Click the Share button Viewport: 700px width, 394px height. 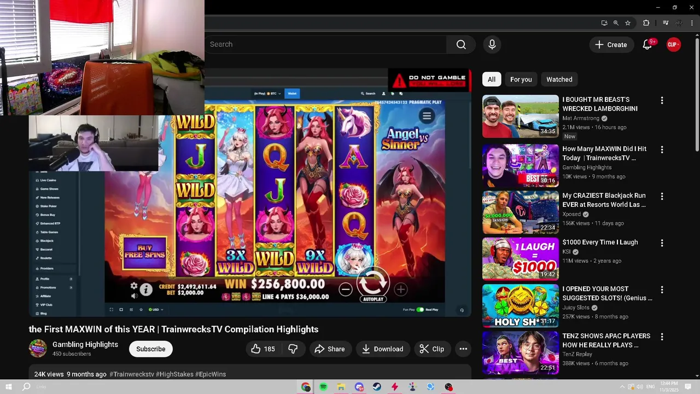(330, 349)
